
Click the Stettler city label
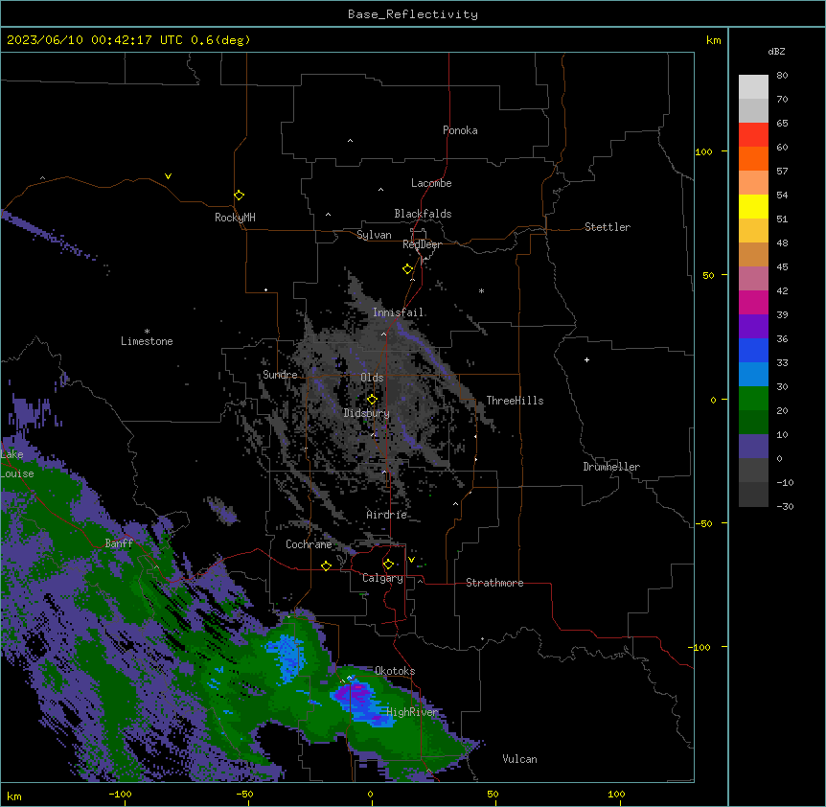pyautogui.click(x=608, y=227)
